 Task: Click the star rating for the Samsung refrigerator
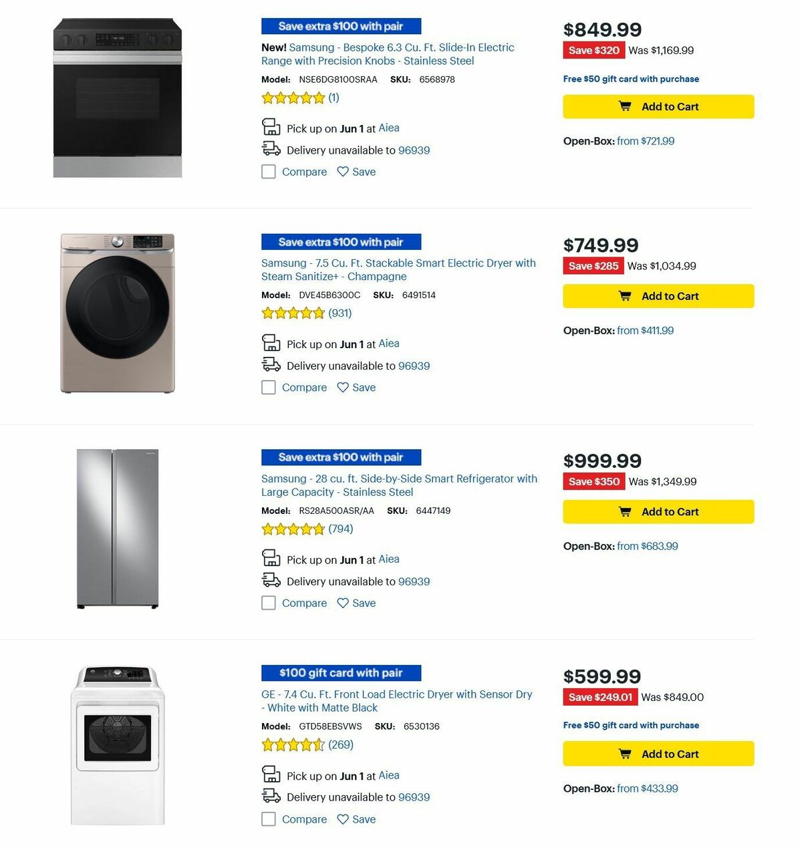[x=293, y=529]
